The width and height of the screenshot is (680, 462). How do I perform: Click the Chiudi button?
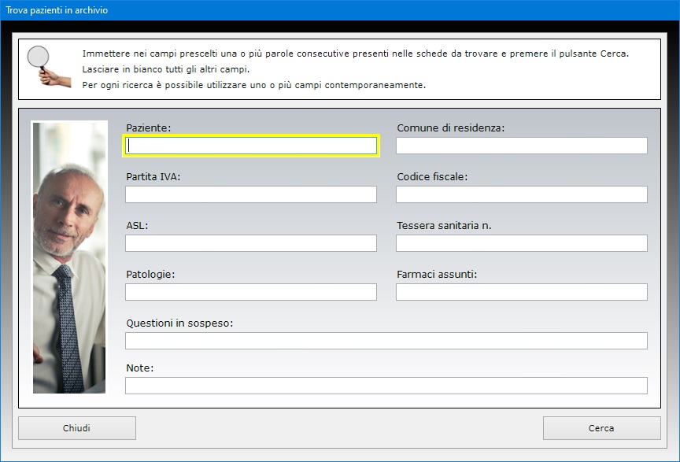pos(77,428)
